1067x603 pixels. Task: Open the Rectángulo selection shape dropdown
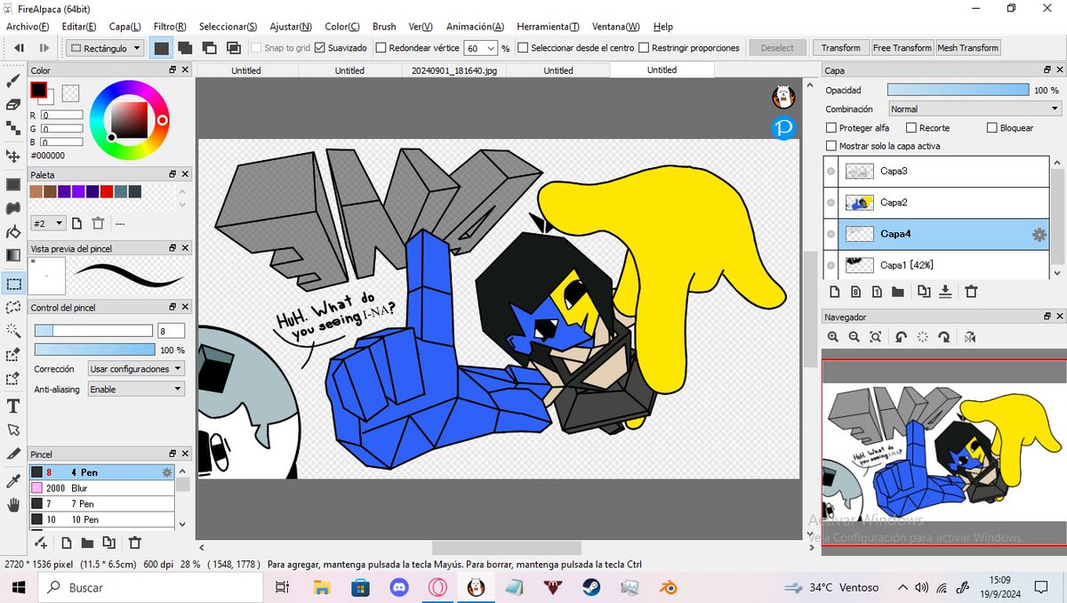point(104,48)
